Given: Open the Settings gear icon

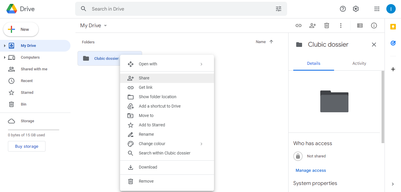Looking at the screenshot, I should coord(356,9).
